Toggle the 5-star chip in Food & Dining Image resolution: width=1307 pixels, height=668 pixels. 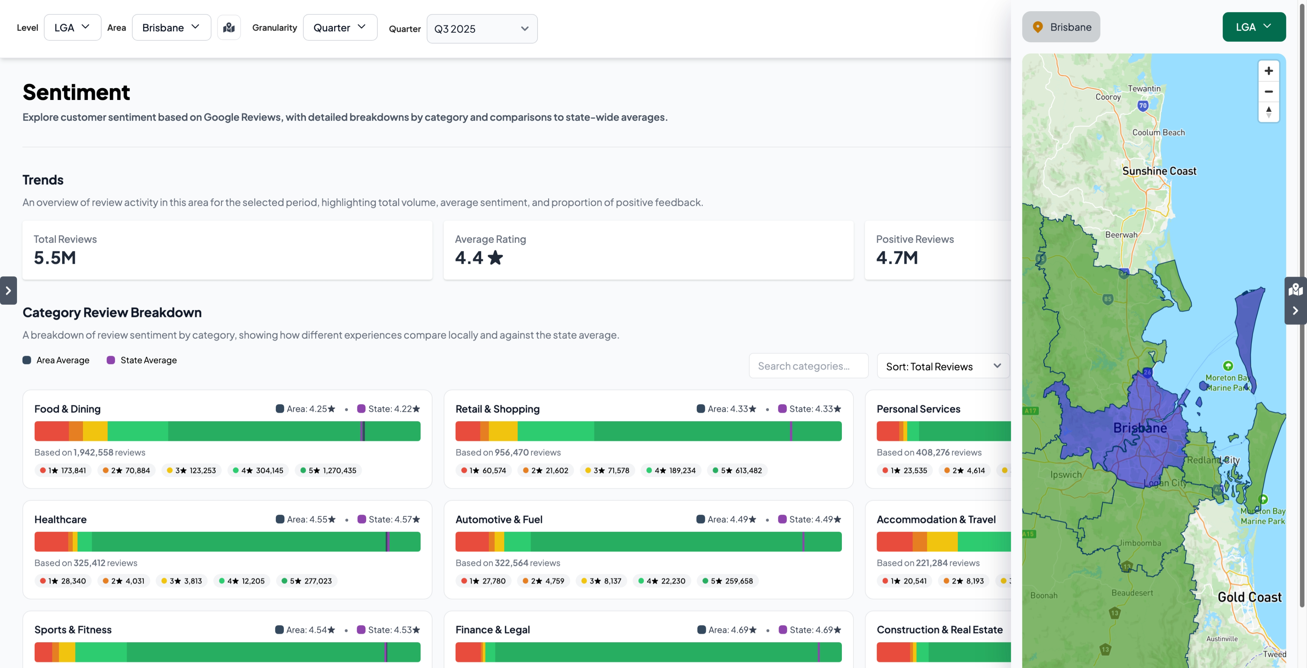(x=328, y=470)
